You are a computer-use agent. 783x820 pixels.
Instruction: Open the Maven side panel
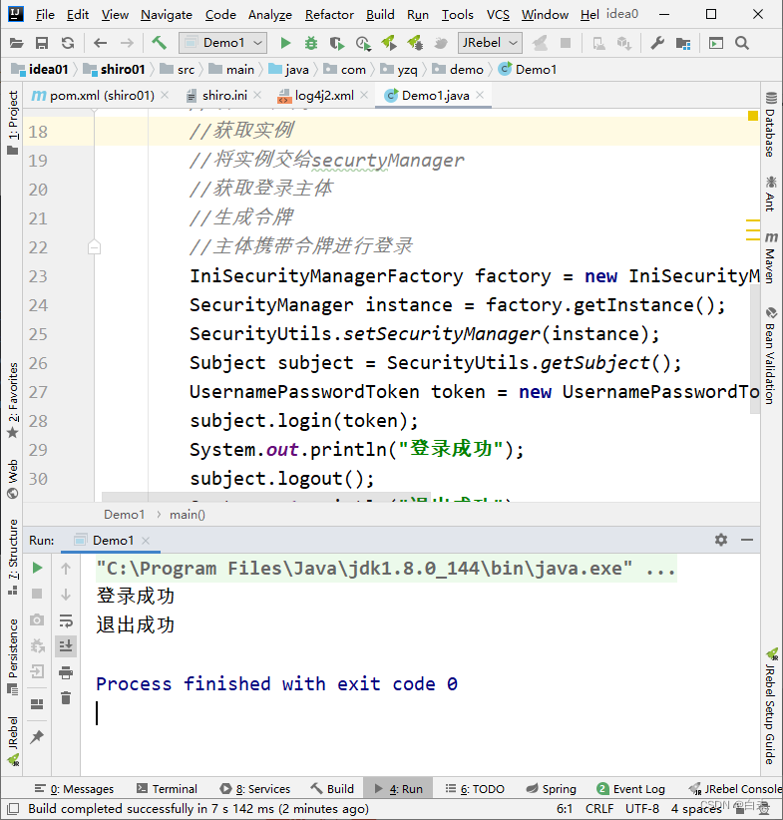pyautogui.click(x=770, y=257)
